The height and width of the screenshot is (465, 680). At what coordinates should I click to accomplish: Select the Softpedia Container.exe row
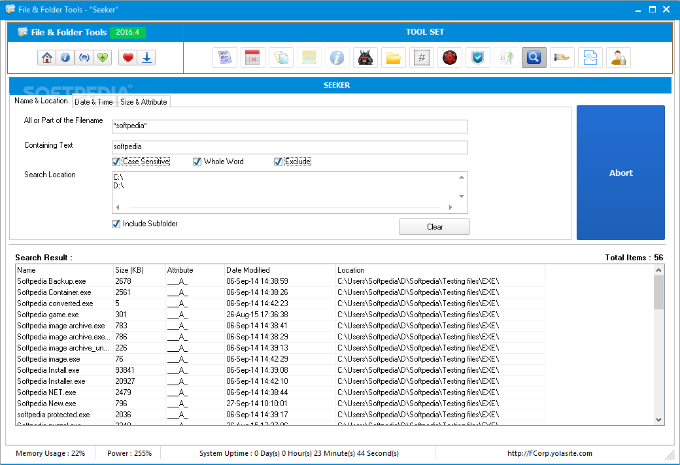[280, 292]
